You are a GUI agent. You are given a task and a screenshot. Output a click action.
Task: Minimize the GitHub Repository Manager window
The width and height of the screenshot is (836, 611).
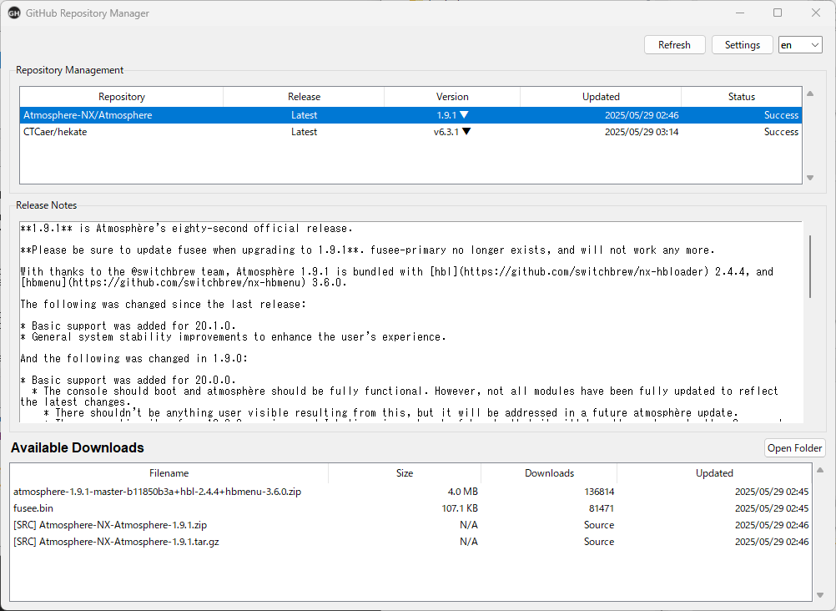739,13
